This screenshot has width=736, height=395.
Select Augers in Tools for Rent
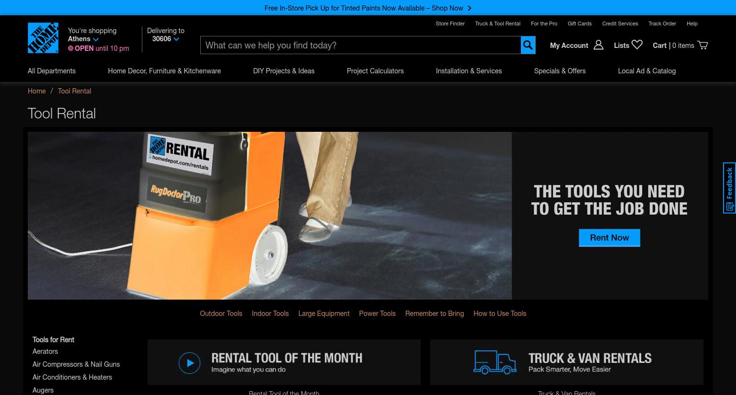[x=43, y=390]
